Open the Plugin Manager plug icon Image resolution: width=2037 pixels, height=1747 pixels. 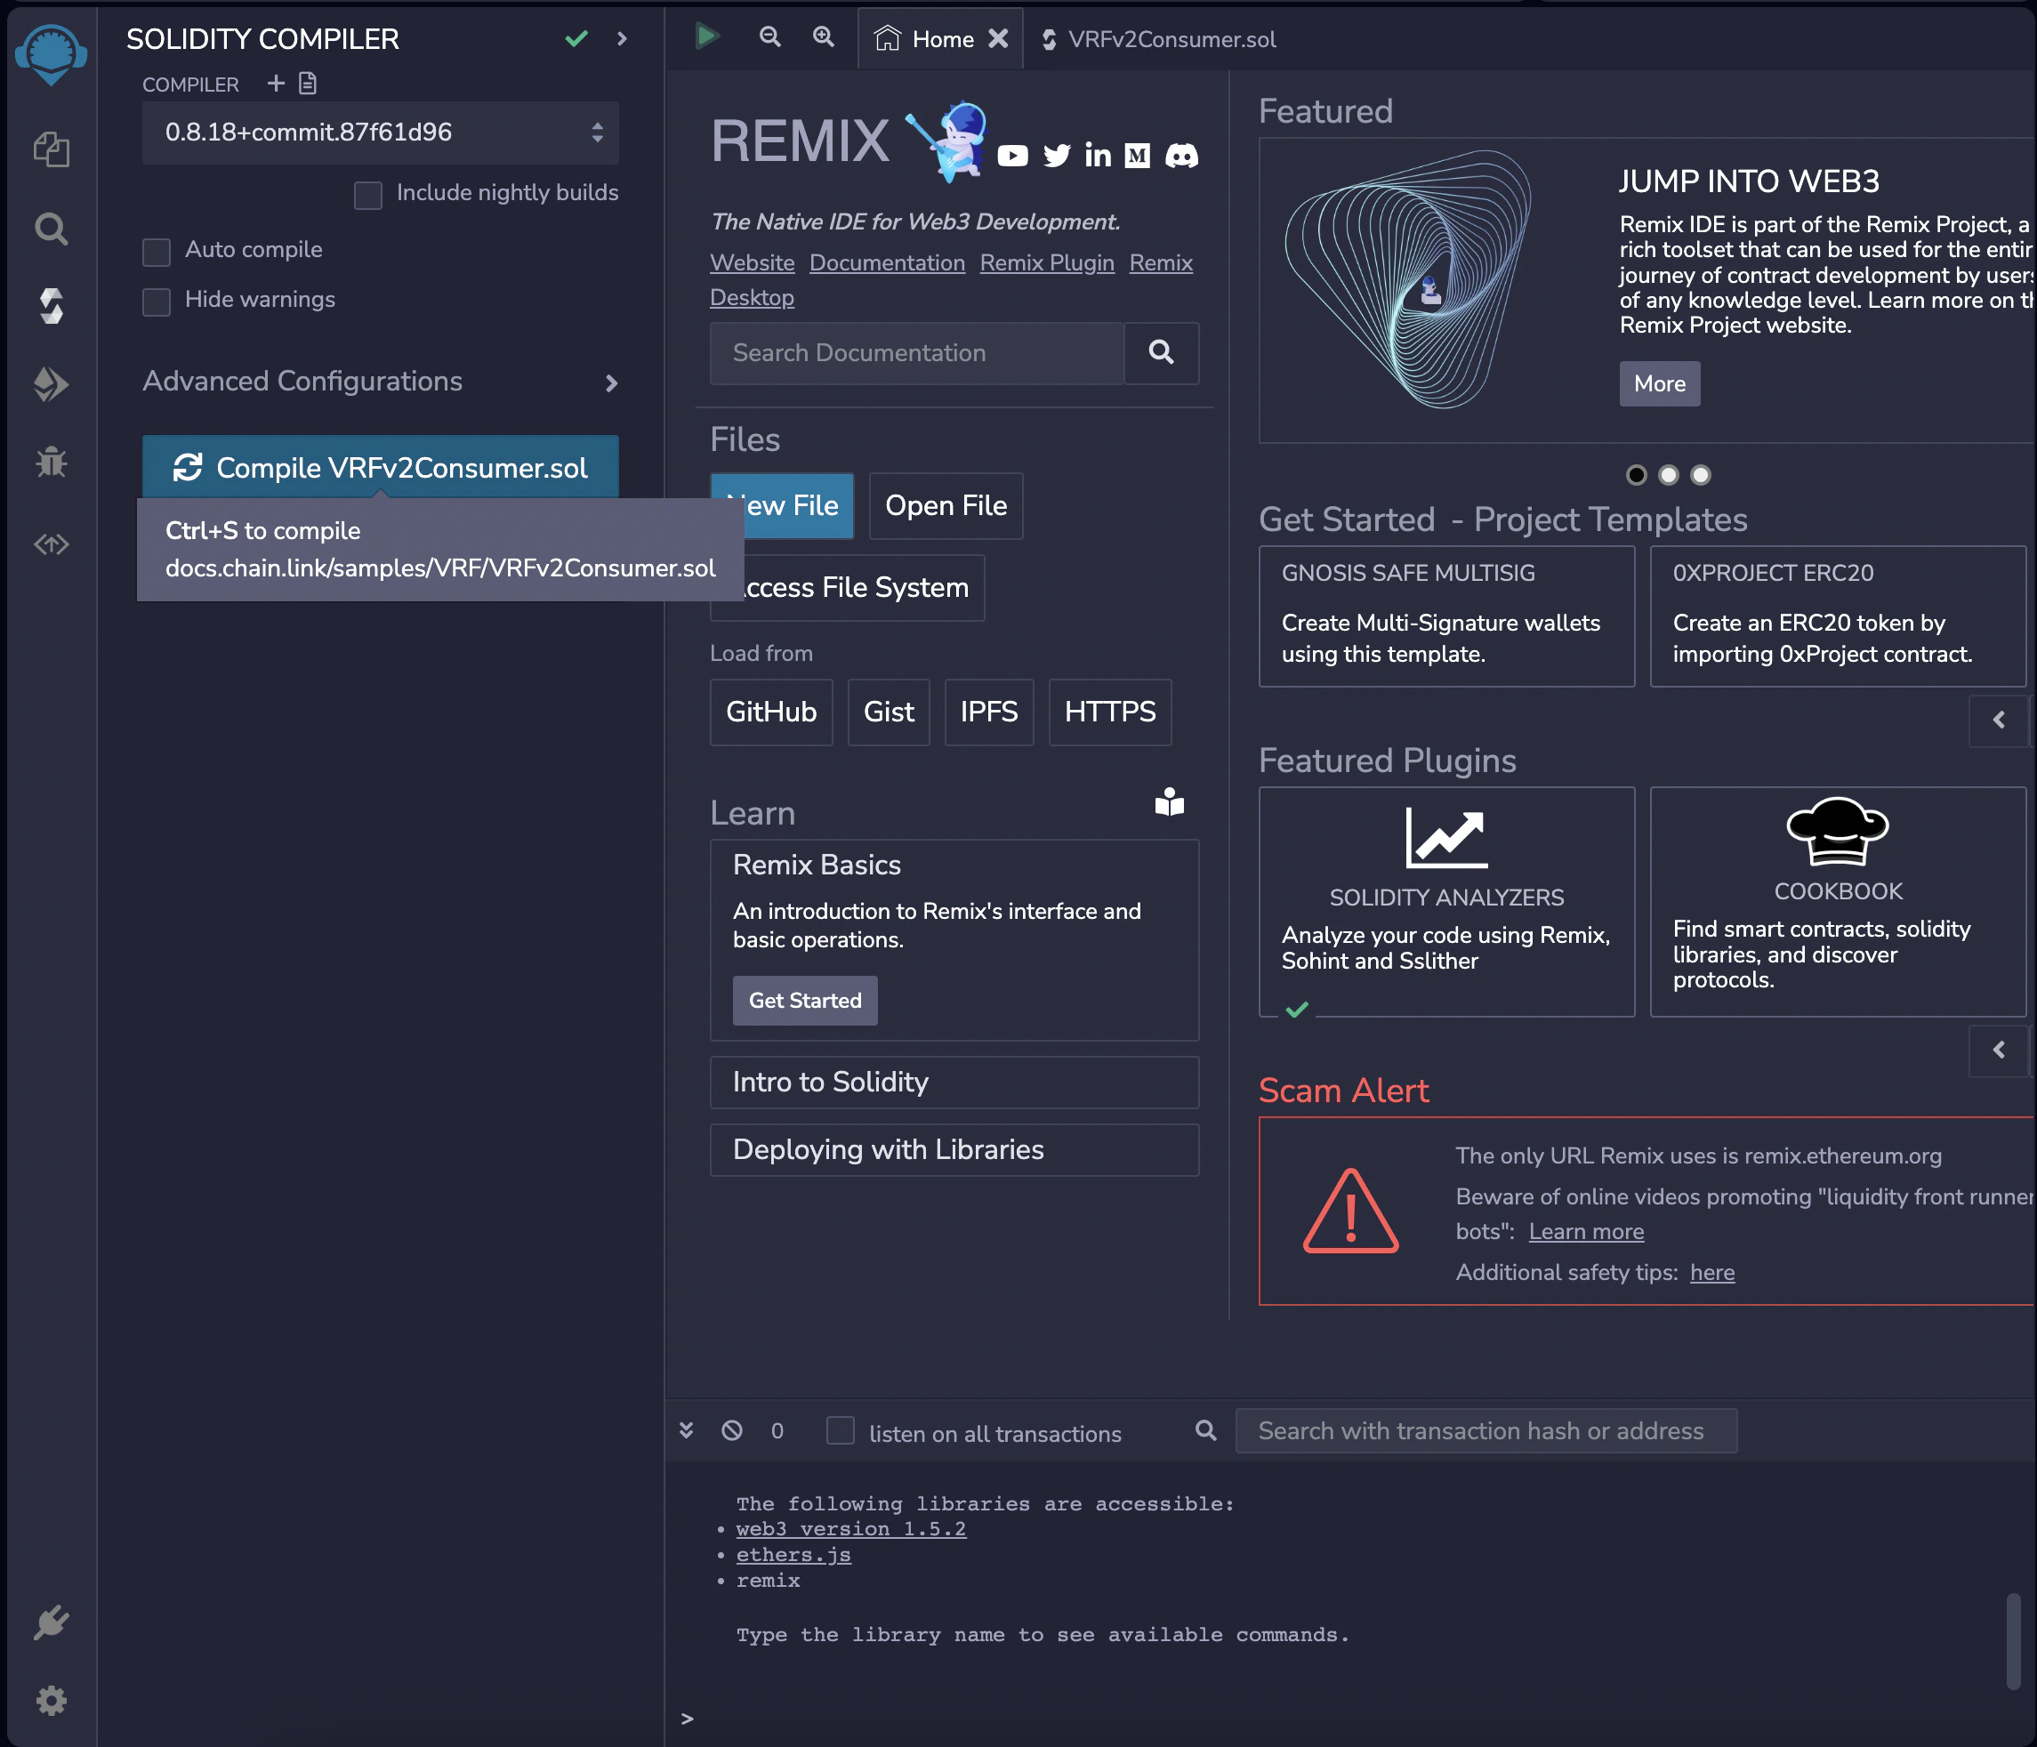tap(51, 1622)
